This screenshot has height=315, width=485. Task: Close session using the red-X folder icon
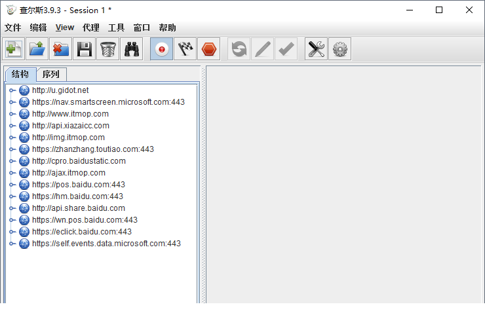tap(60, 49)
